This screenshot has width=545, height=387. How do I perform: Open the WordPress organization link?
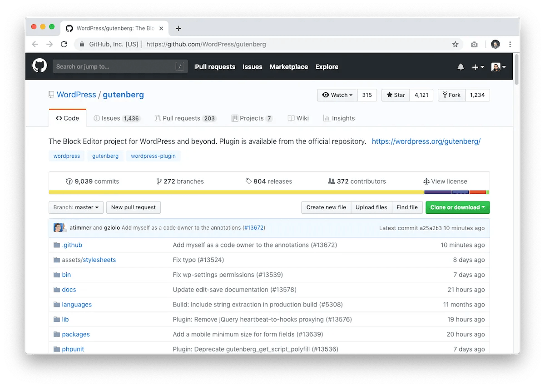click(x=76, y=95)
